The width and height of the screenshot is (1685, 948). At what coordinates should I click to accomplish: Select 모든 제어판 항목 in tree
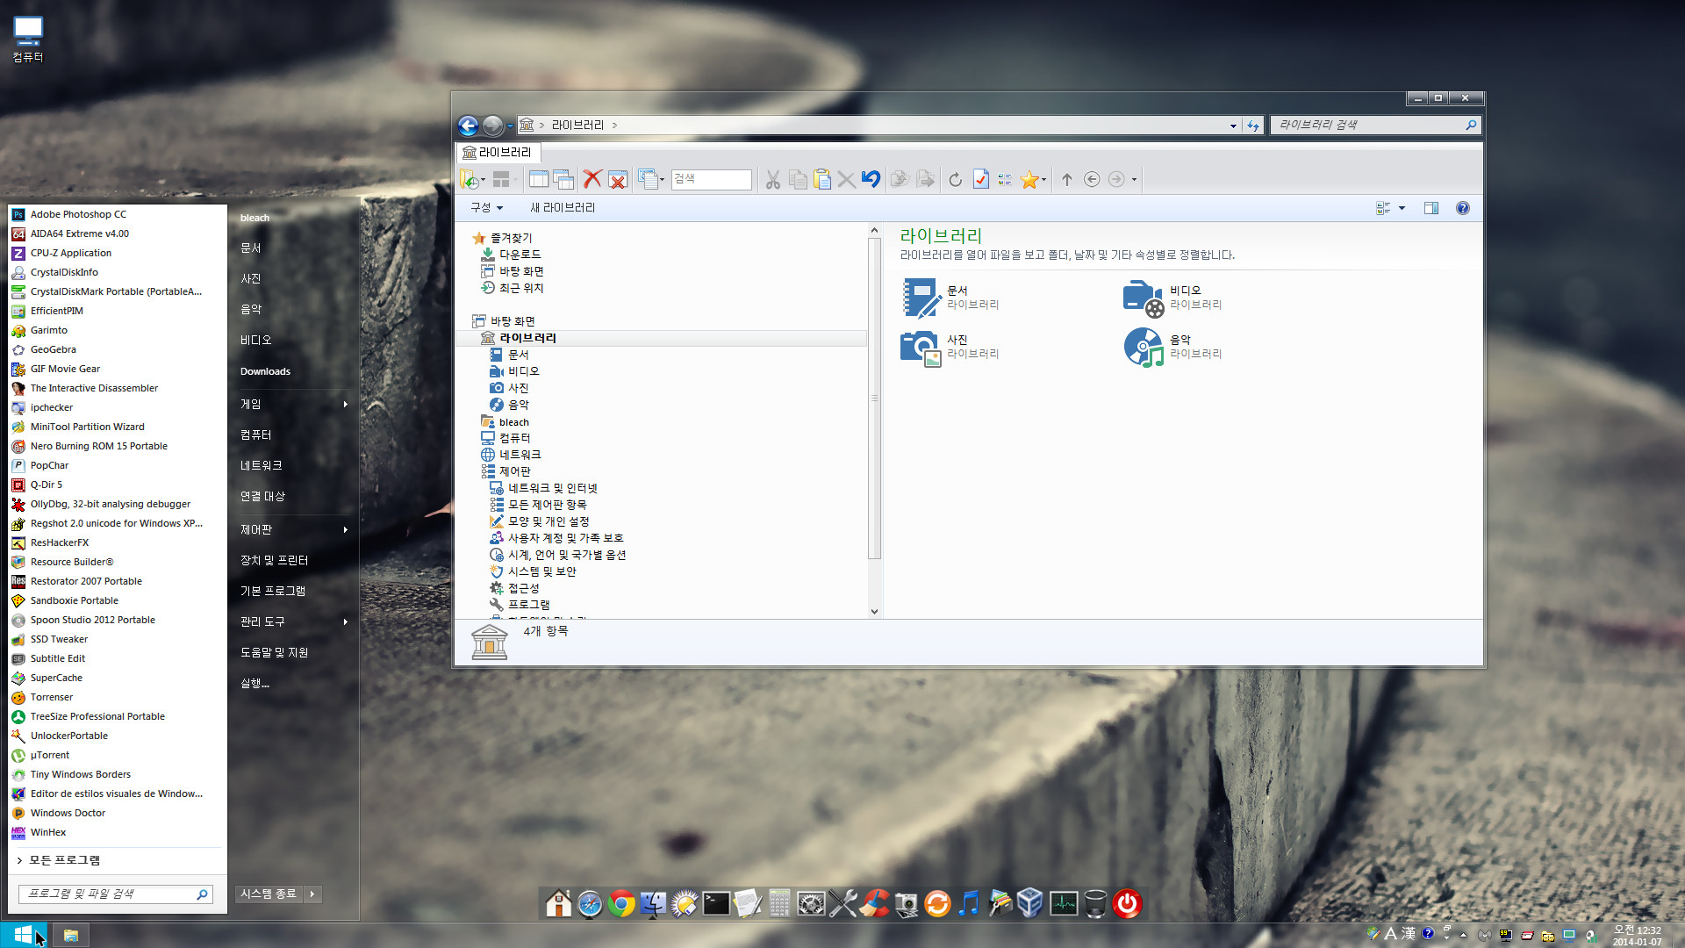point(547,505)
